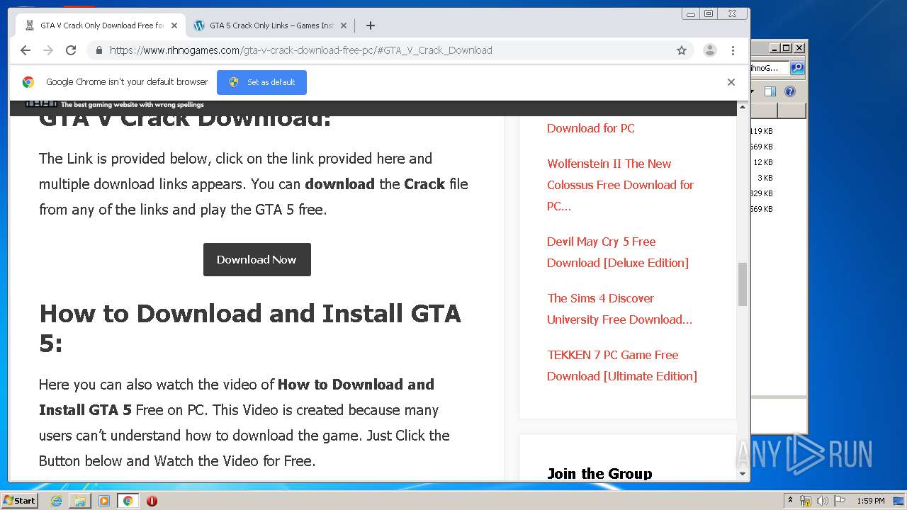Image resolution: width=907 pixels, height=510 pixels.
Task: Open a new tab
Action: [370, 25]
